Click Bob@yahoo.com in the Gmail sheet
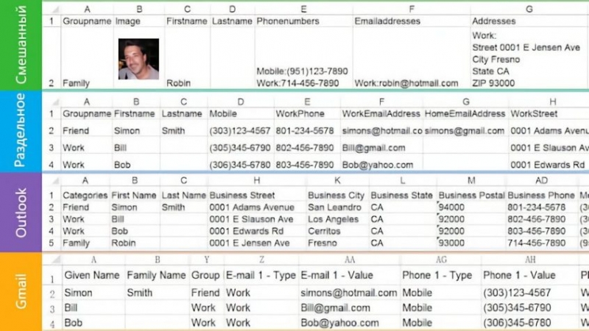 click(x=349, y=323)
